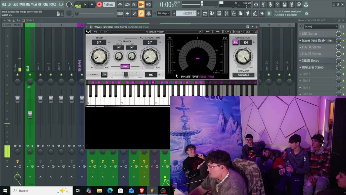Image resolution: width=346 pixels, height=195 pixels.
Task: Click the Vibrato amount slider handle
Action: tap(126, 74)
